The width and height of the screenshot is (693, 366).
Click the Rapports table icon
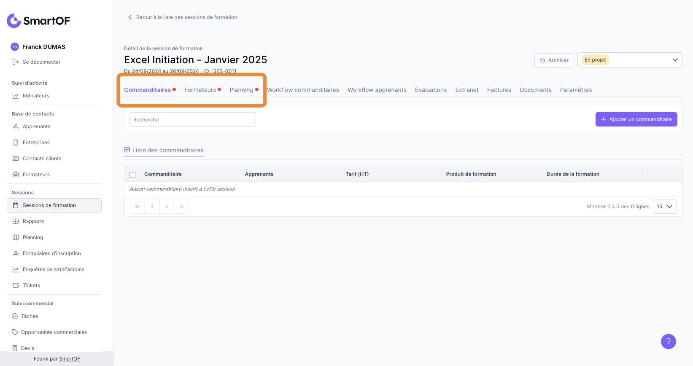[16, 221]
